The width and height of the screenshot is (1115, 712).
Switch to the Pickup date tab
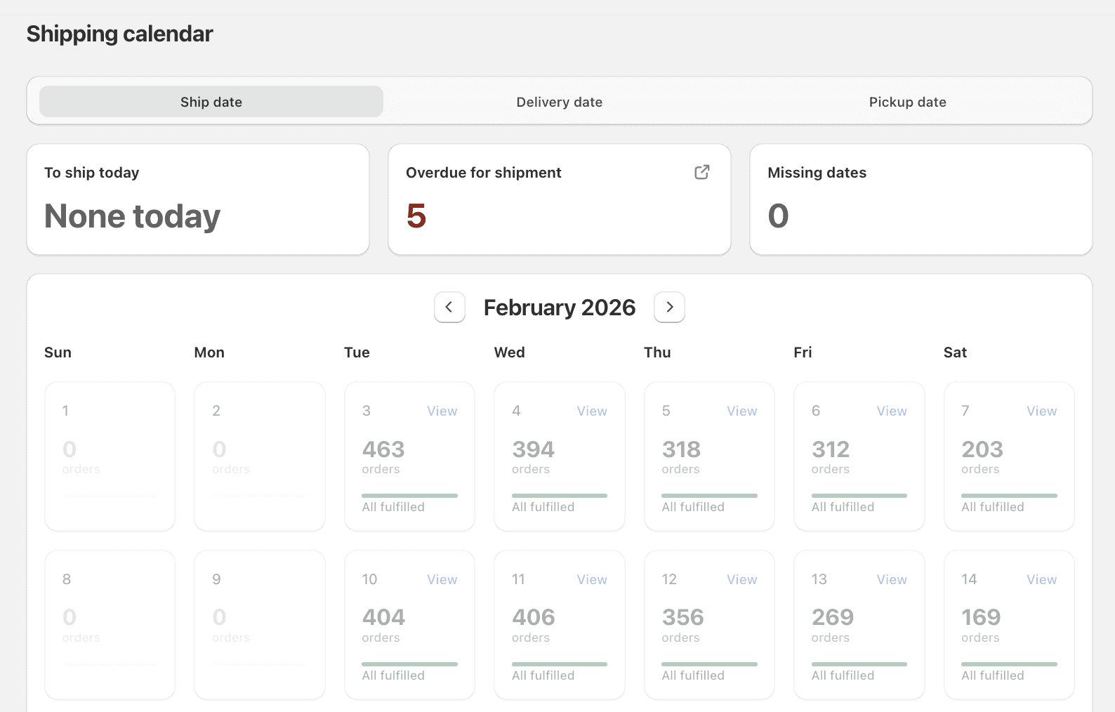[x=908, y=102]
